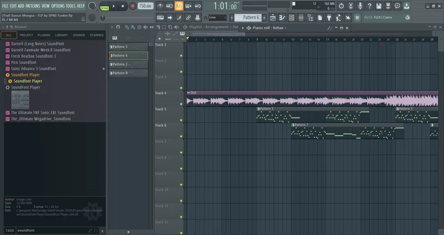Click the Soundfont Player plugin thumbnail
Viewport: 444px width, 235px height.
coord(20,100)
